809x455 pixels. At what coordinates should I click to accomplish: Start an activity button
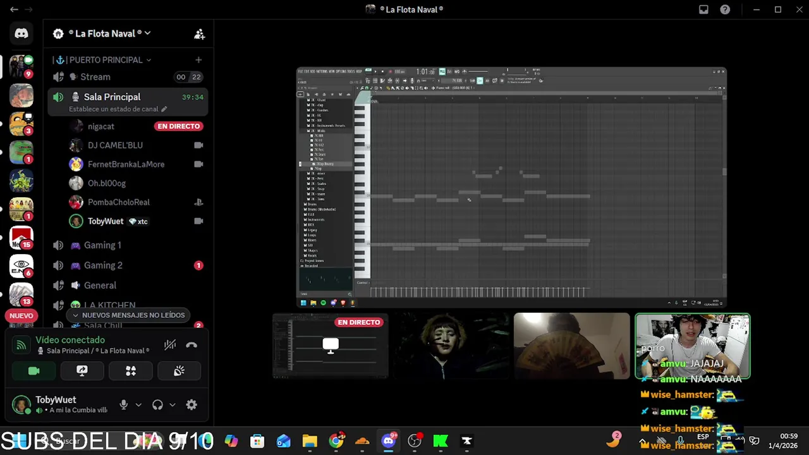pyautogui.click(x=131, y=371)
